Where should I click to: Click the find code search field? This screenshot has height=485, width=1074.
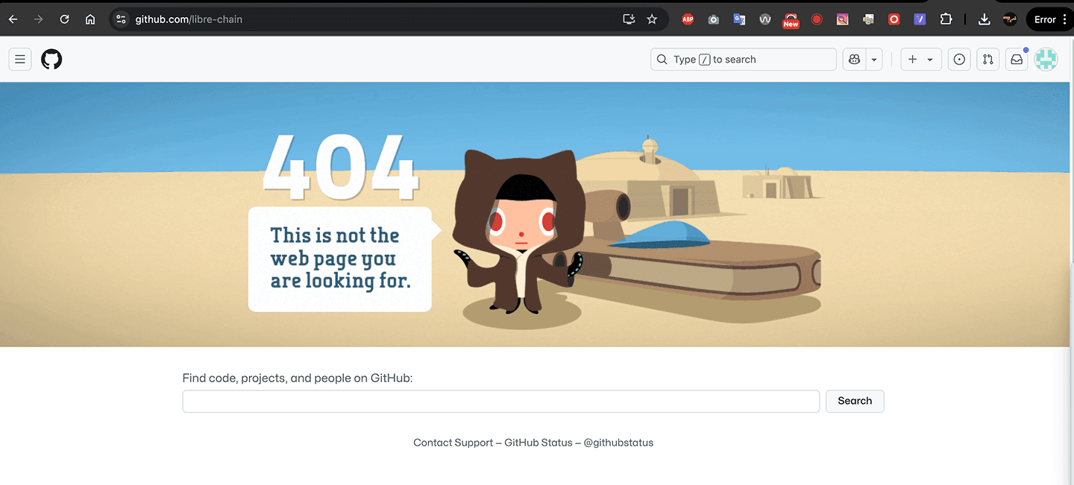[x=500, y=401]
